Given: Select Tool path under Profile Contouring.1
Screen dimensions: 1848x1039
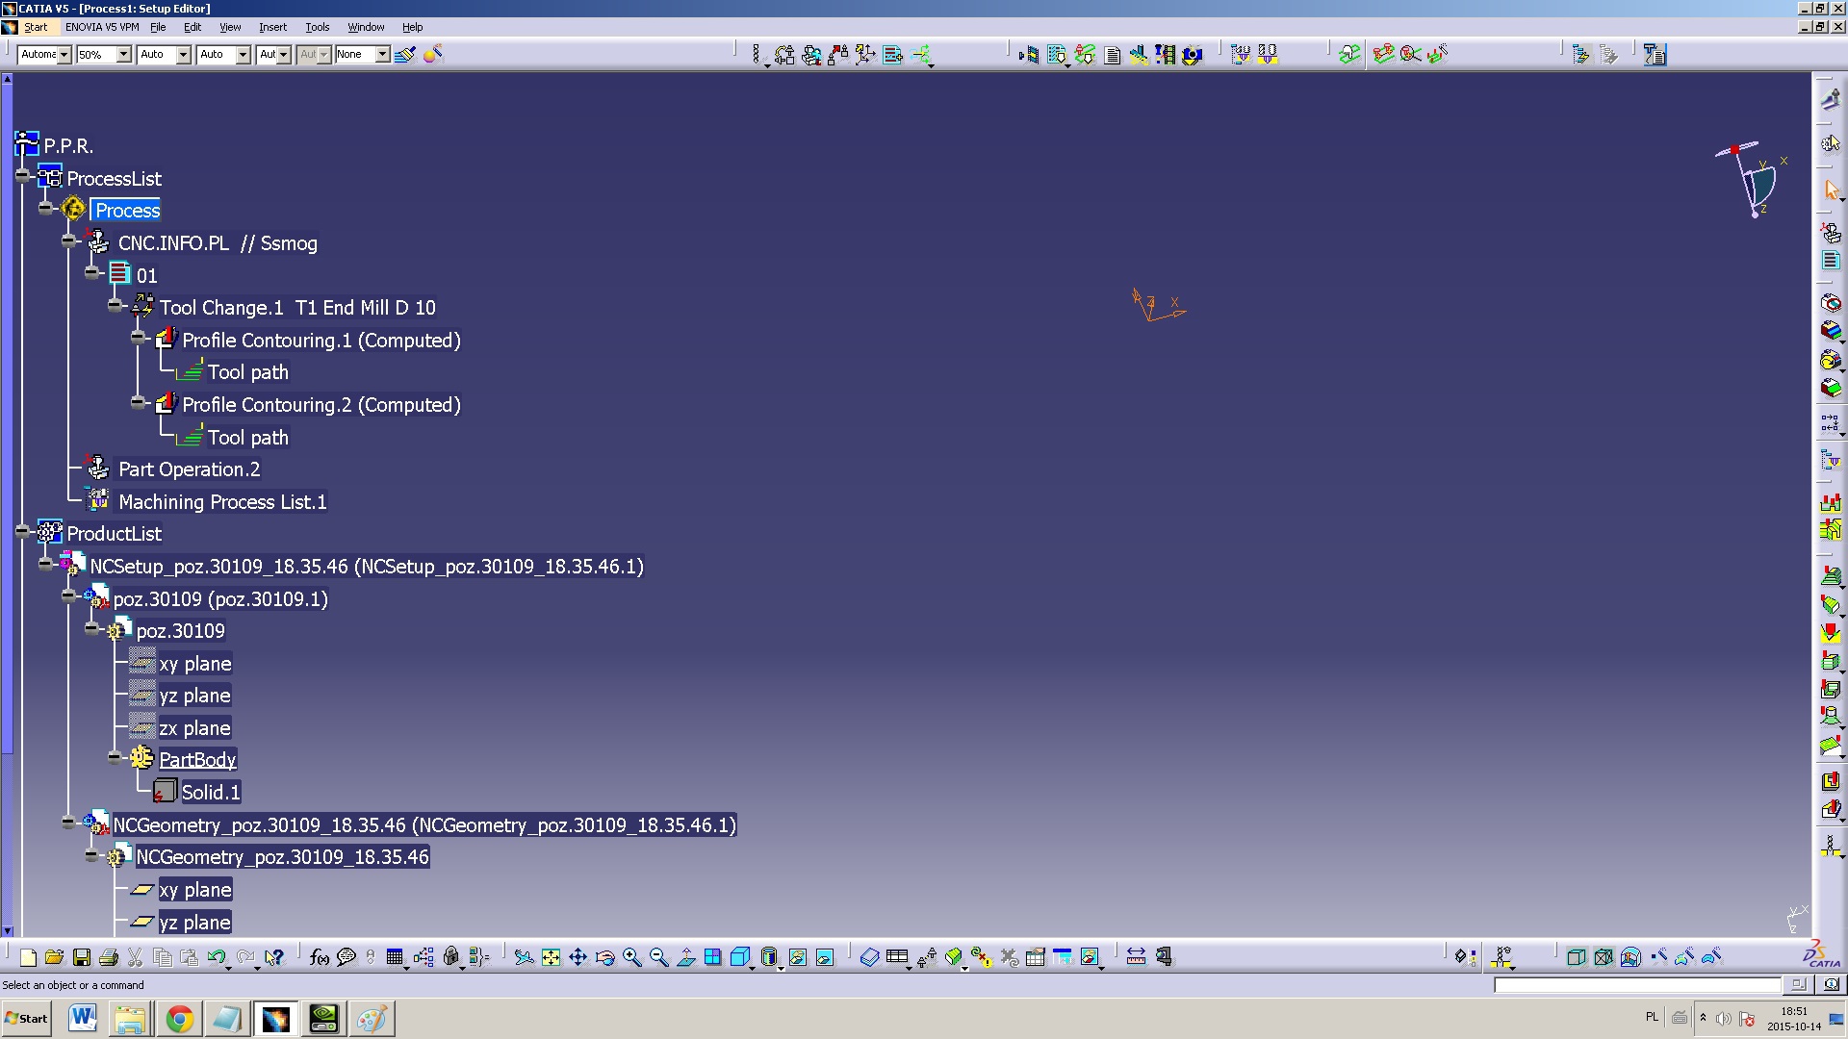Looking at the screenshot, I should coord(248,372).
